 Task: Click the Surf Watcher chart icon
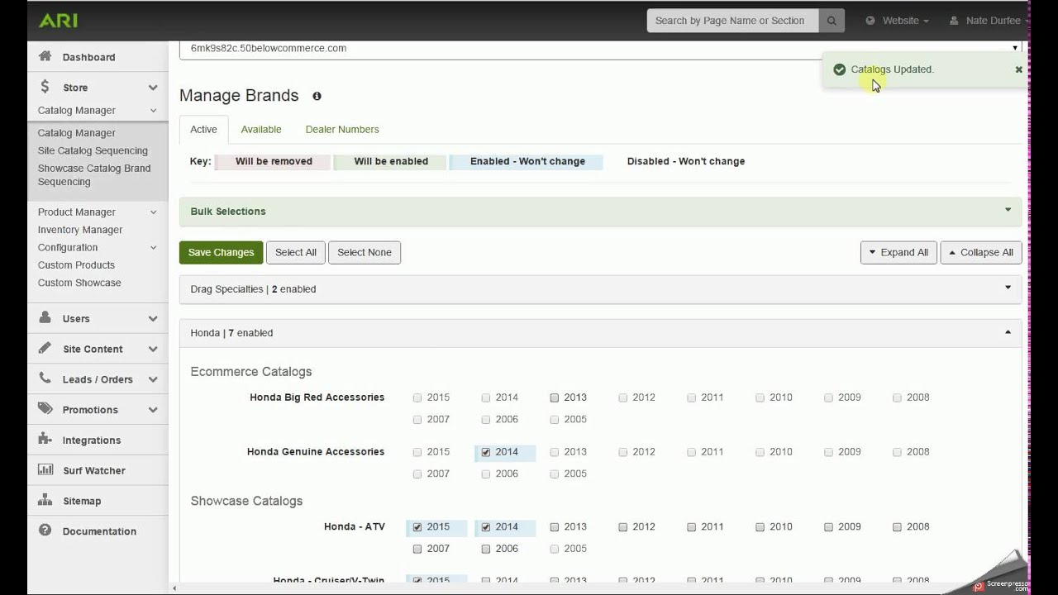[x=45, y=469]
